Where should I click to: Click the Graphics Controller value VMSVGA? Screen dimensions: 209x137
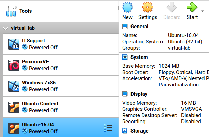191,109
